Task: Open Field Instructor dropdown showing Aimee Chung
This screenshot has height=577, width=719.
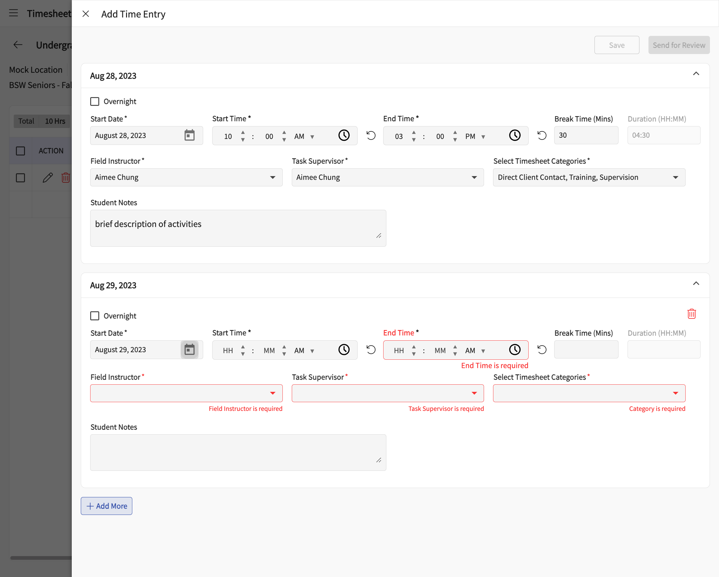Action: tap(186, 177)
